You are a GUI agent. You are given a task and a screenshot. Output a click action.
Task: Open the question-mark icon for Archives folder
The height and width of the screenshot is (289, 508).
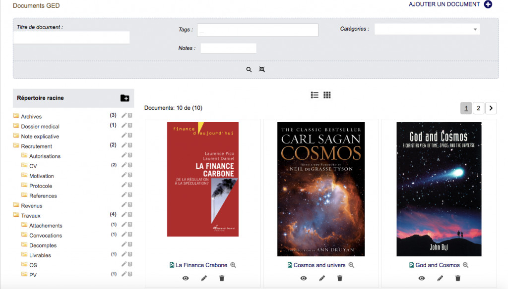(130, 115)
